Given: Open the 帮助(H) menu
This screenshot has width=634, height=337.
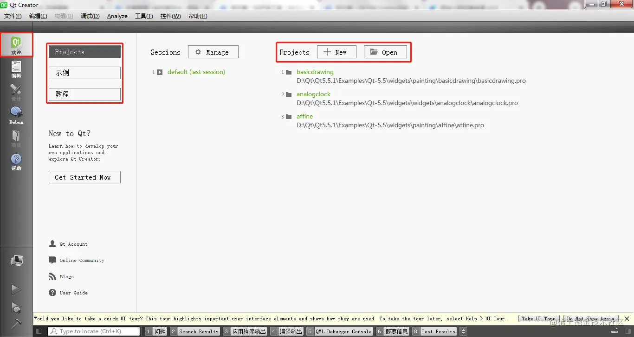Looking at the screenshot, I should 198,16.
